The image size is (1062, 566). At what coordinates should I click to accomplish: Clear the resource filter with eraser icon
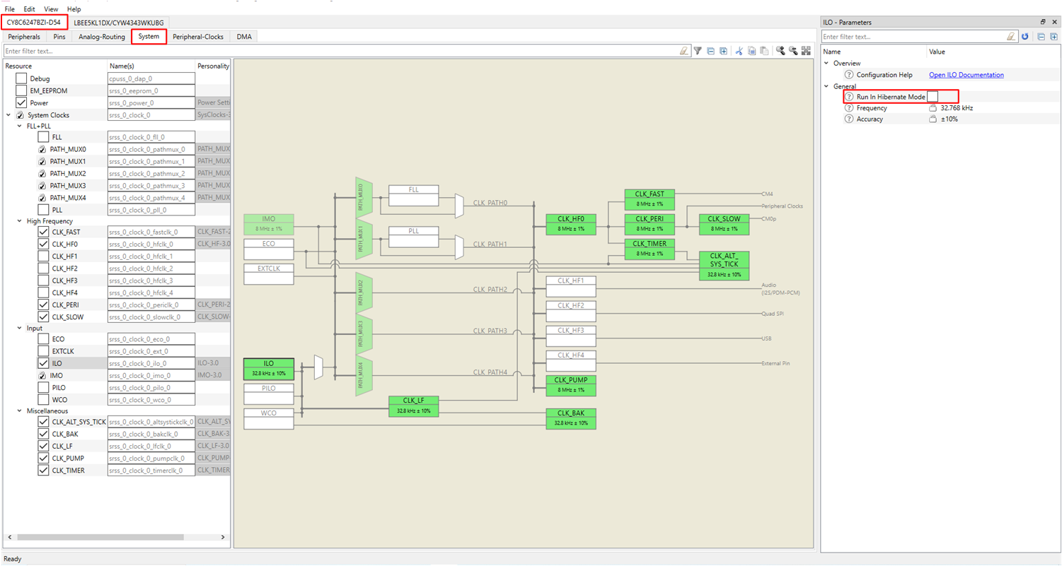(x=683, y=51)
